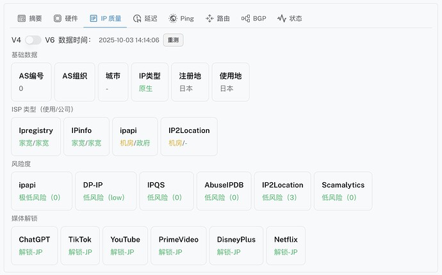
Task: Click the 状态 pulse icon
Action: [282, 19]
